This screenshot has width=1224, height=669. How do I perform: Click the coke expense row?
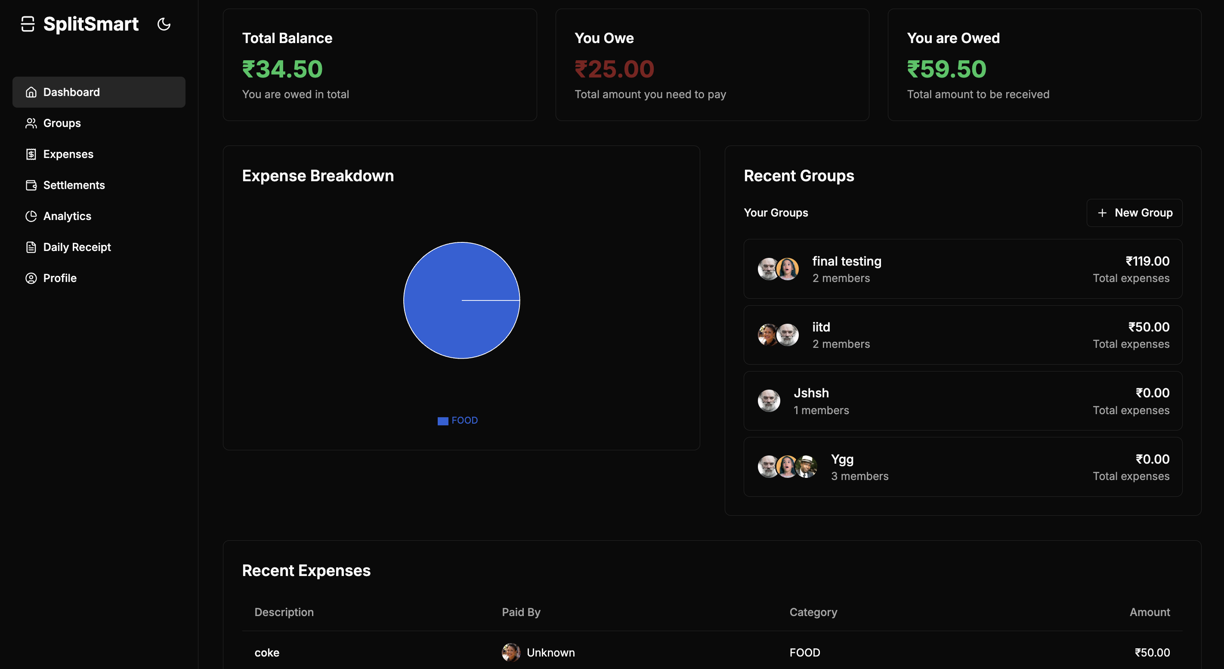tap(267, 652)
